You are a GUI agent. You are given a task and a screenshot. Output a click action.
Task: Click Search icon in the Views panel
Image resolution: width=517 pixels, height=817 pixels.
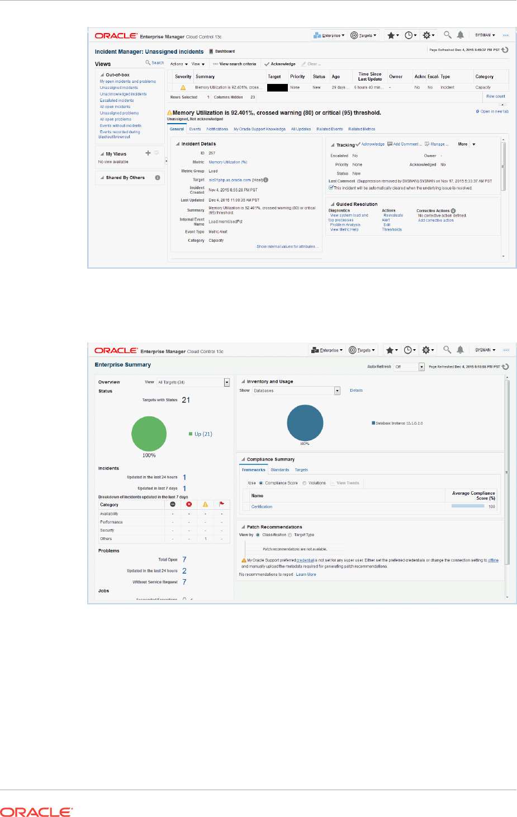point(148,63)
